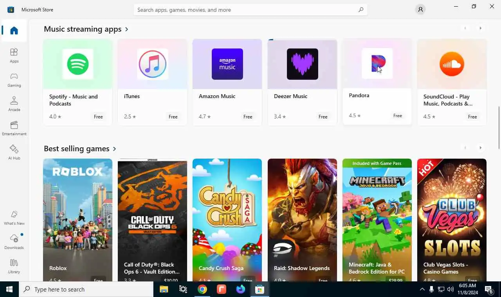Click the taskbar volume icon

coord(450,289)
